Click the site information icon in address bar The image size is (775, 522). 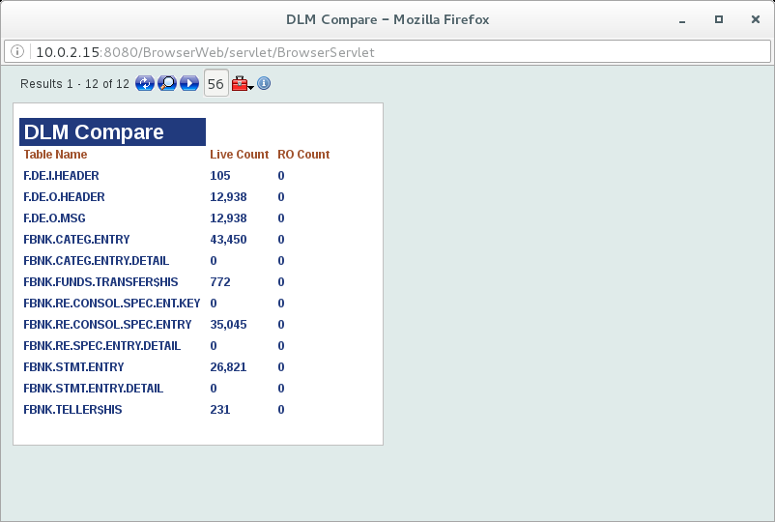[19, 52]
